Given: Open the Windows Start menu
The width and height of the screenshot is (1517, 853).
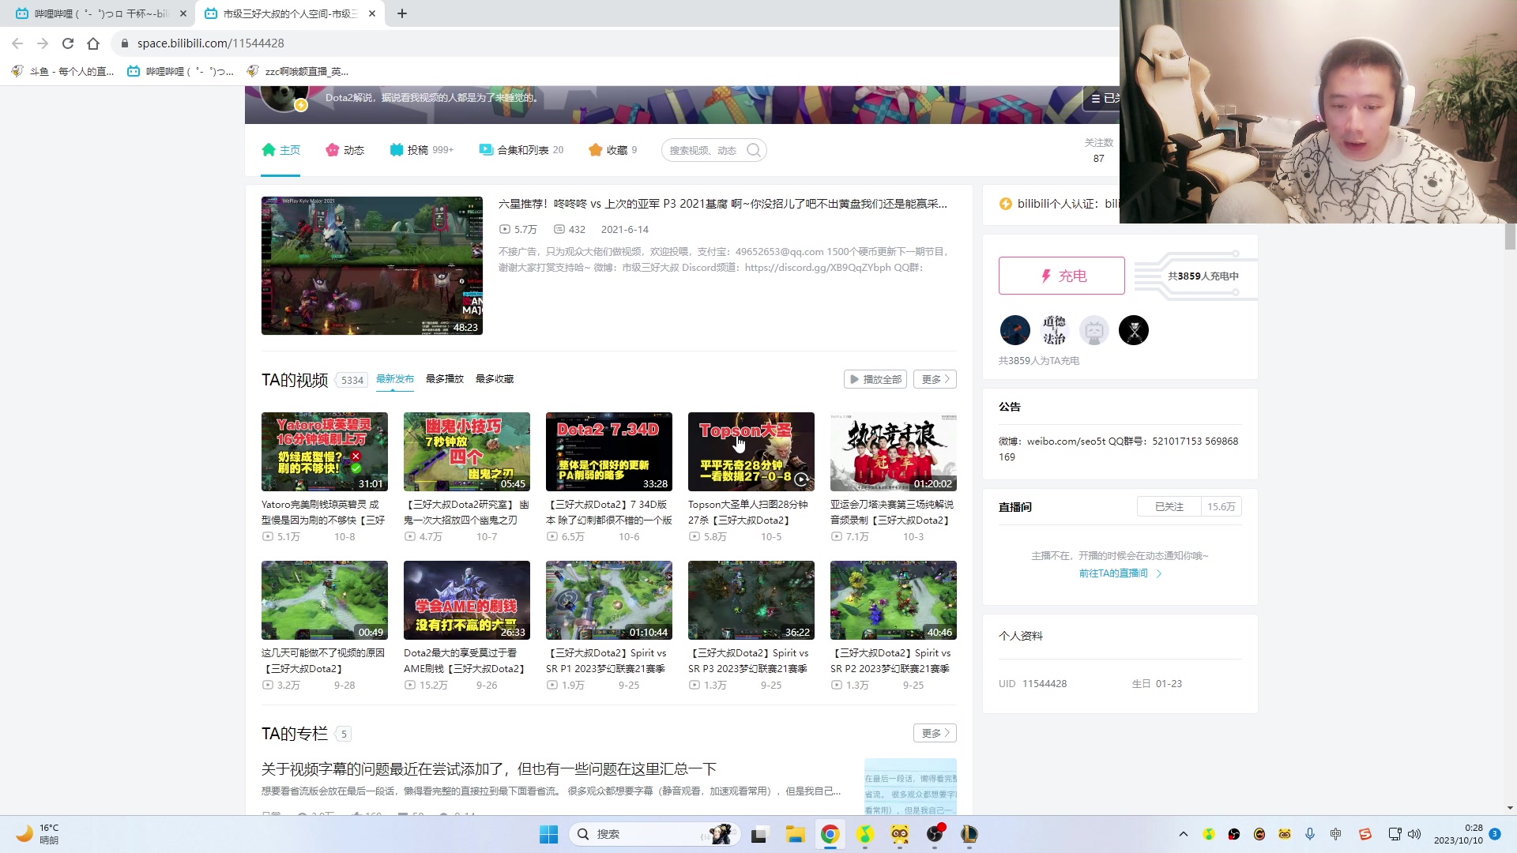Looking at the screenshot, I should 548,834.
